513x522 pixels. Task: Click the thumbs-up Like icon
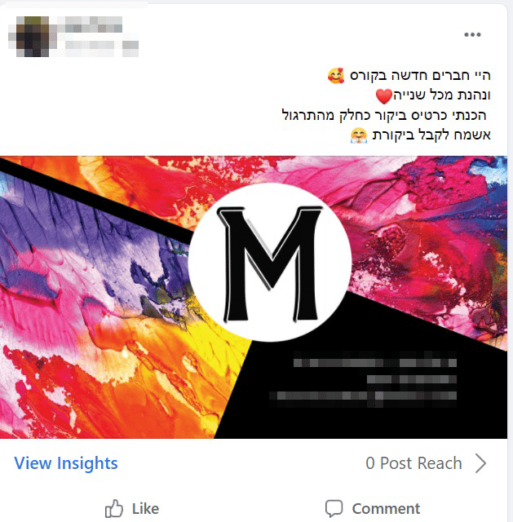tap(114, 508)
